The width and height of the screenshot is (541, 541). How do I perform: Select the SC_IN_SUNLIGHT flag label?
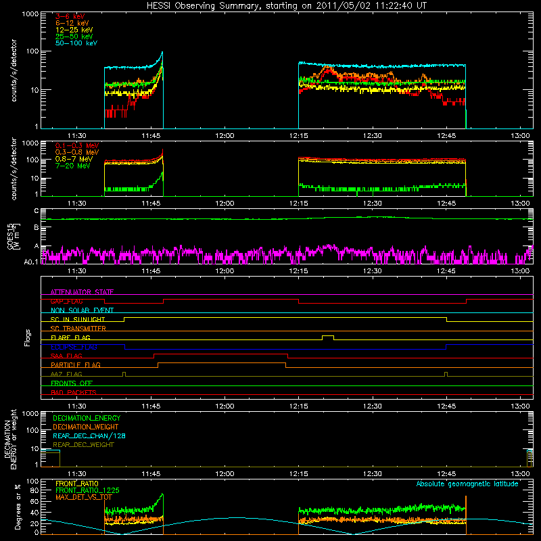tap(78, 319)
